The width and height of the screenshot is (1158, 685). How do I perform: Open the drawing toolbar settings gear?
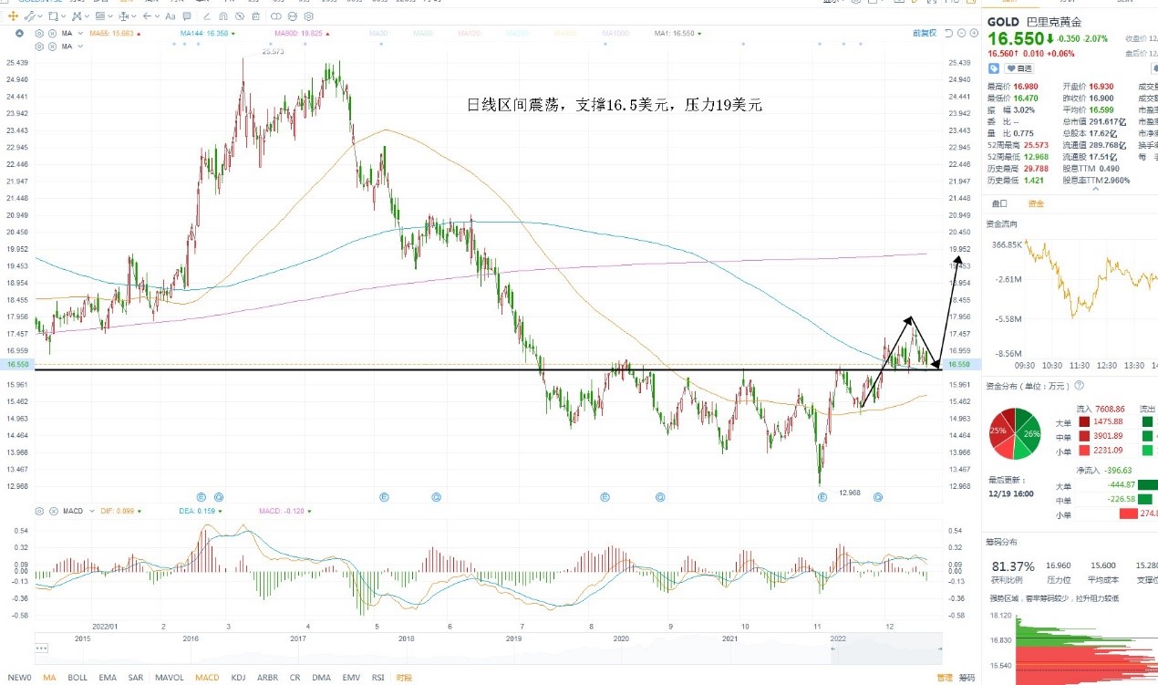(x=308, y=16)
